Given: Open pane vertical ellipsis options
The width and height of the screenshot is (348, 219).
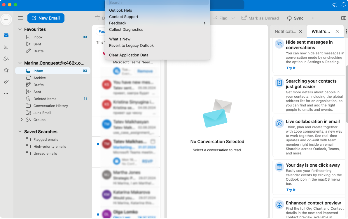Looking at the screenshot, I should [x=346, y=31].
